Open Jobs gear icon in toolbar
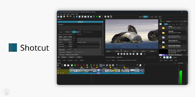This screenshot has width=195, height=97. (x=108, y=17)
